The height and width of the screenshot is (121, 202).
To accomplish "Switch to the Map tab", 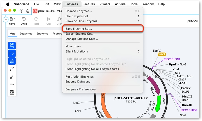I will click(x=12, y=34).
